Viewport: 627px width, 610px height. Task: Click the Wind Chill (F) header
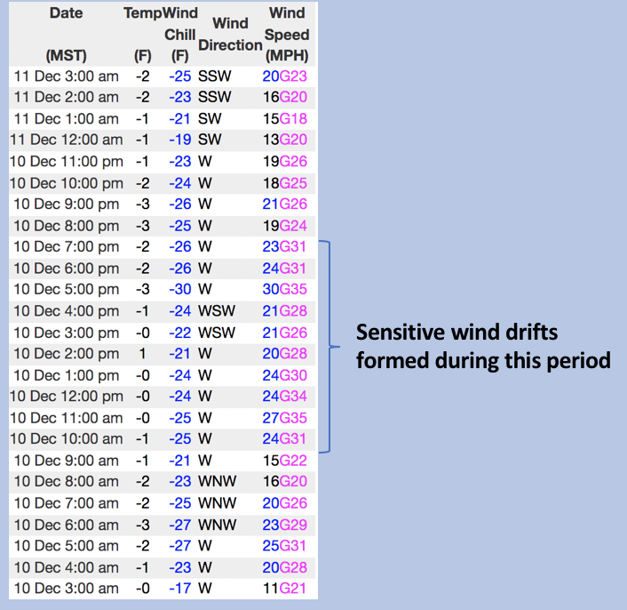[x=179, y=34]
